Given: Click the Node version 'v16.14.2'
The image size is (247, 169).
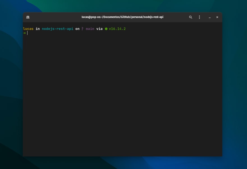Looking at the screenshot, I should pos(117,29).
